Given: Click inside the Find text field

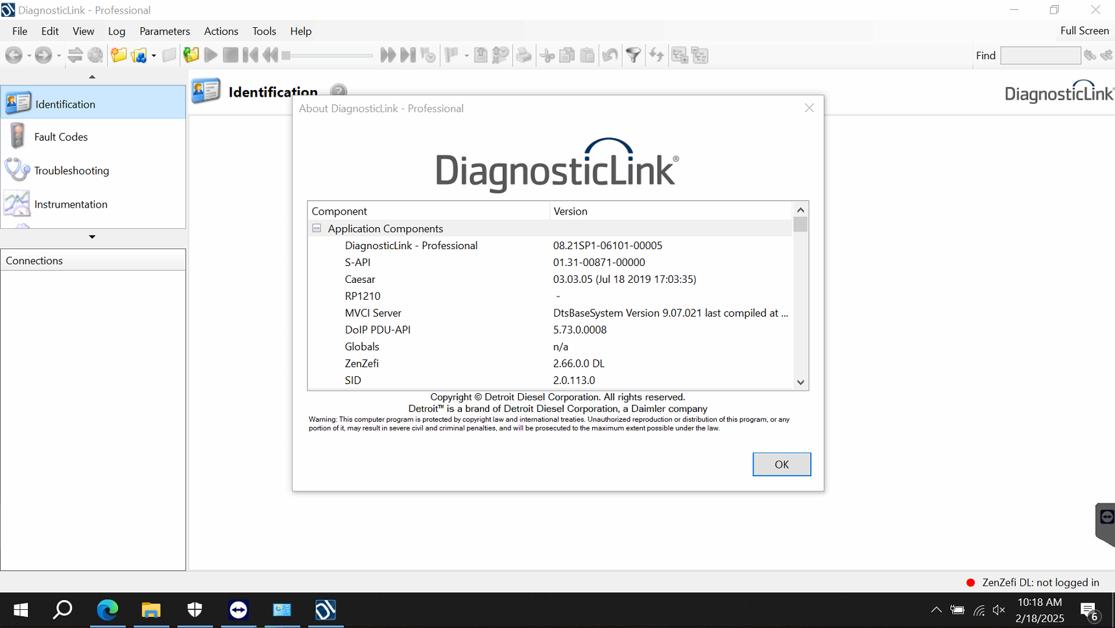Looking at the screenshot, I should coord(1040,56).
